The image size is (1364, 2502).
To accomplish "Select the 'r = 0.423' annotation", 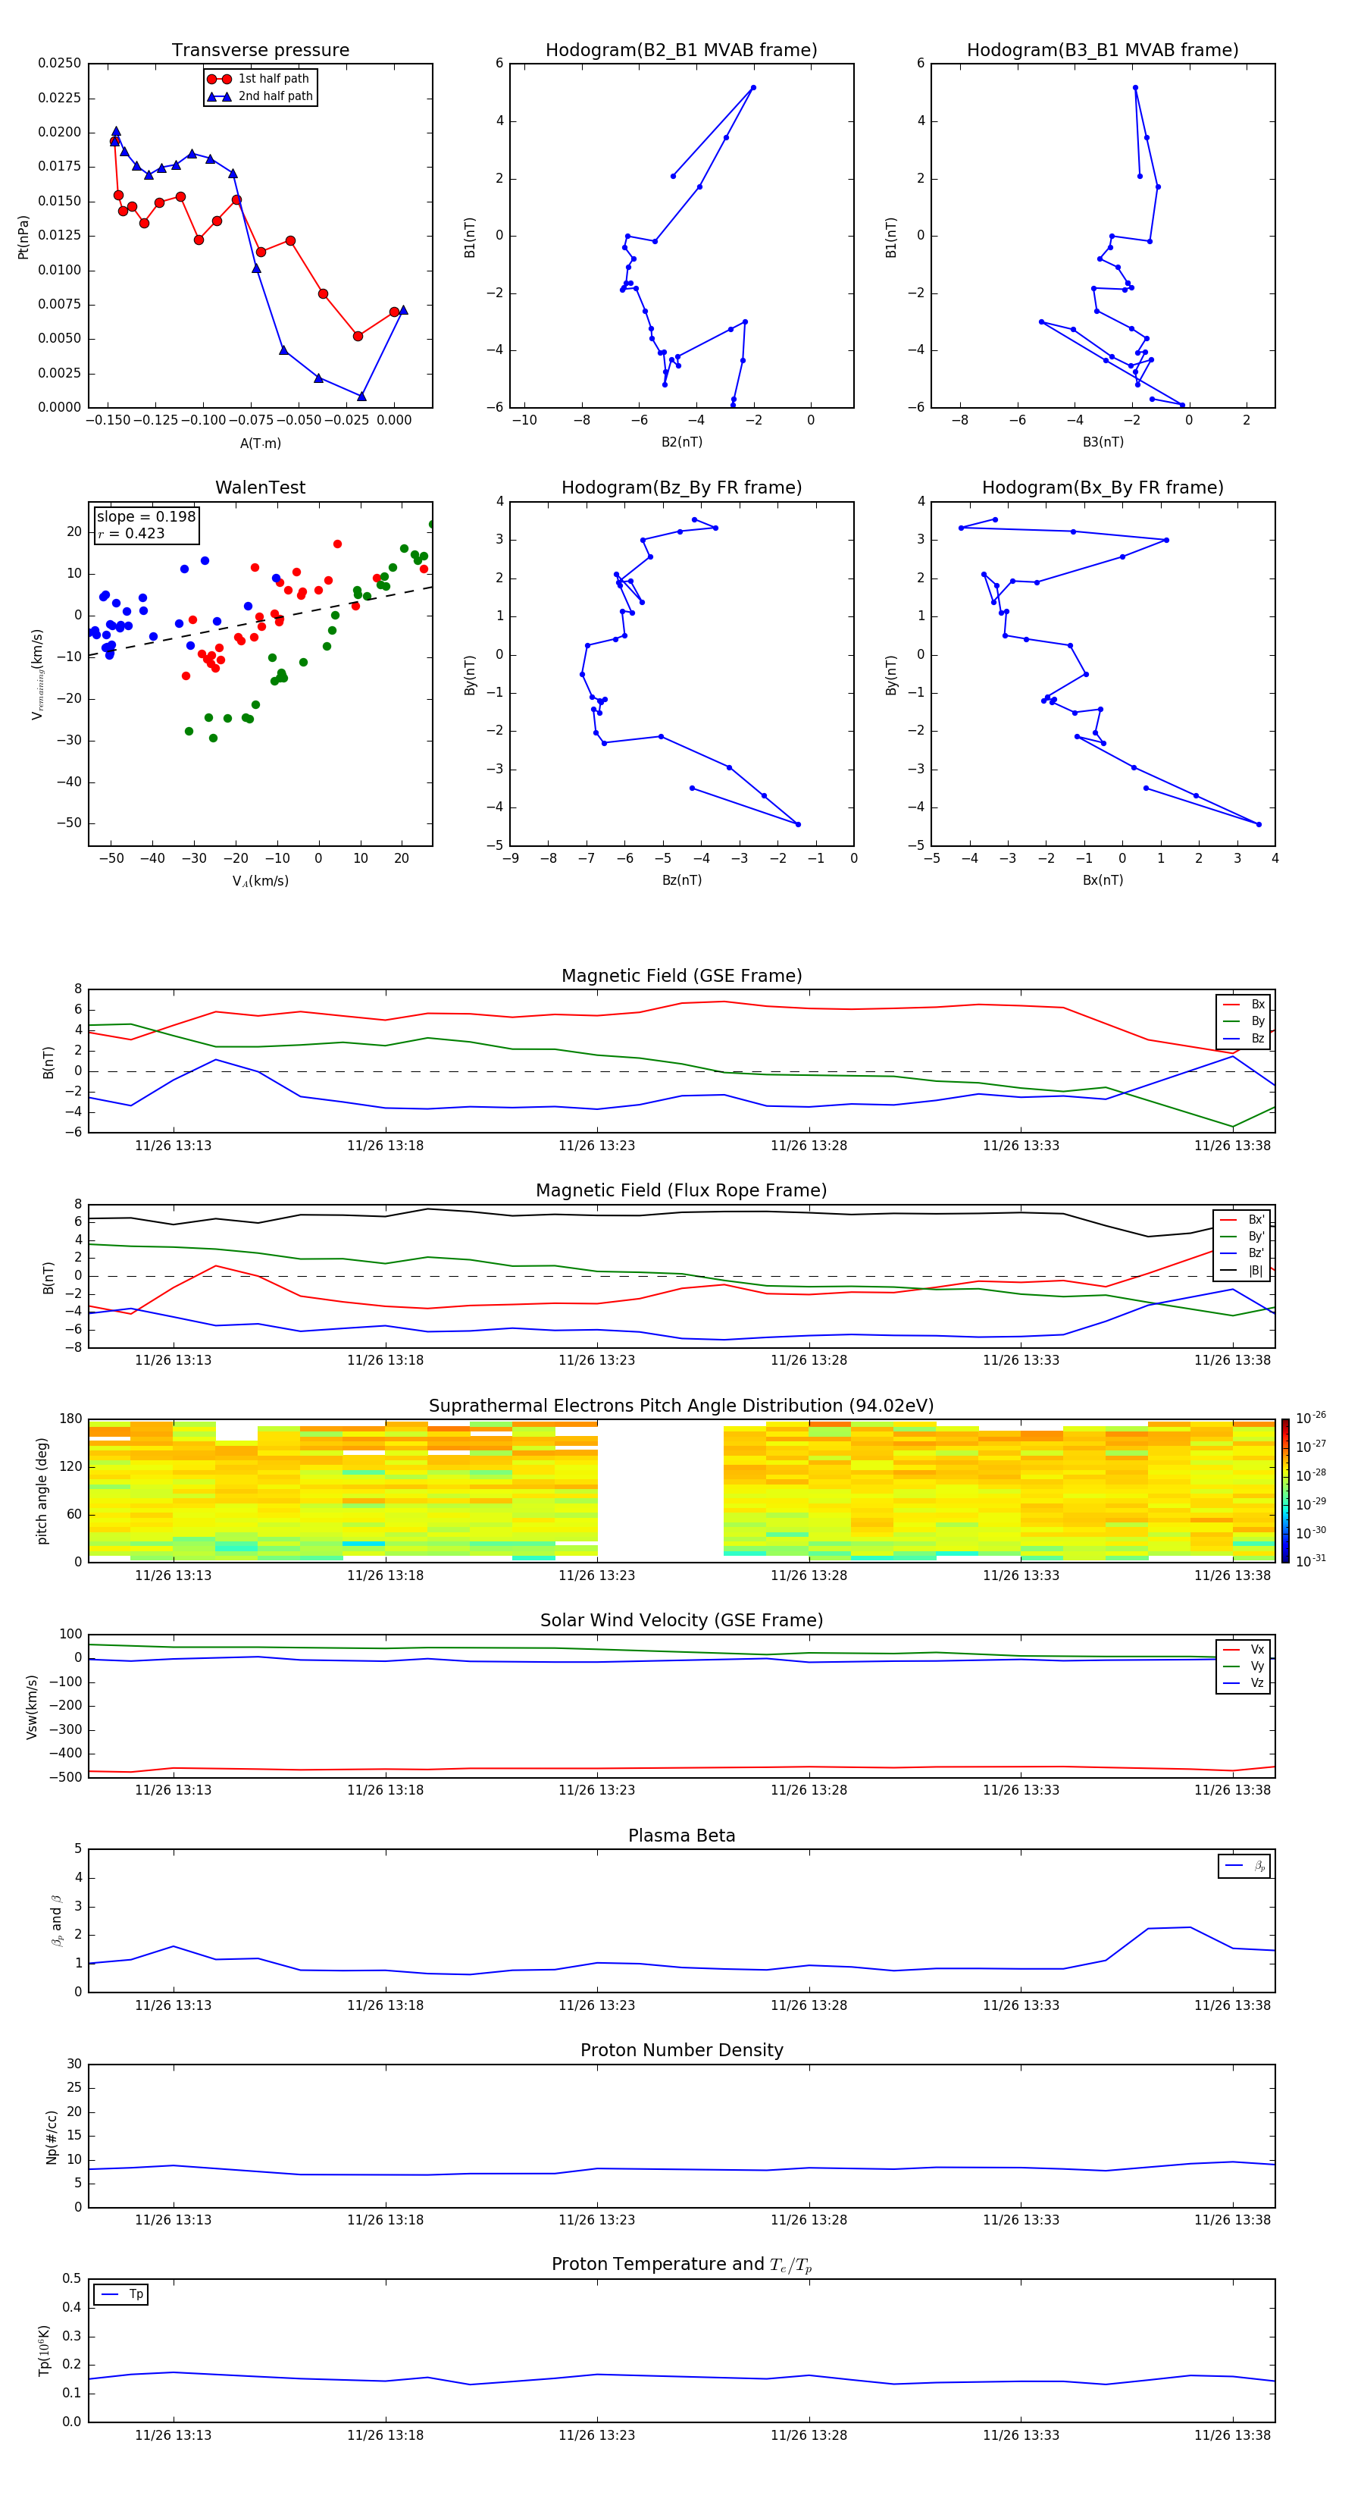I will click(131, 533).
